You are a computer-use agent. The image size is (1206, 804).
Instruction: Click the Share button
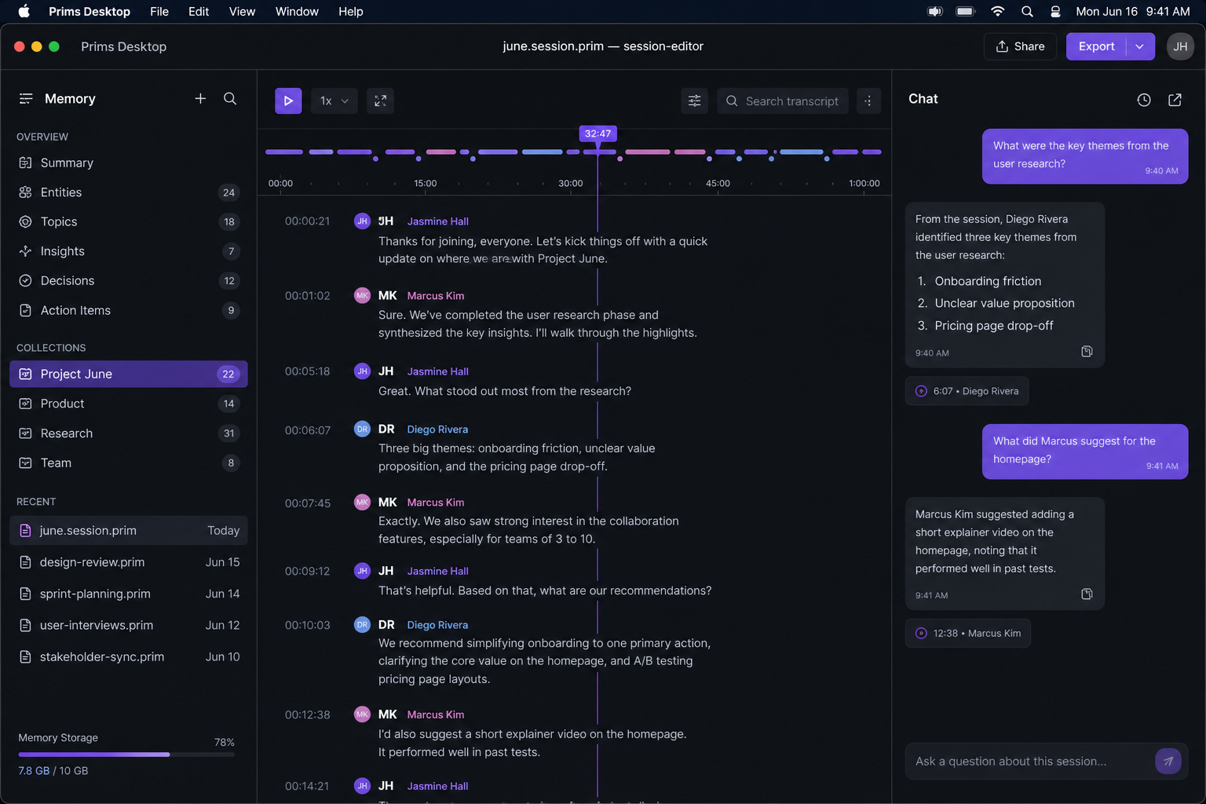tap(1020, 46)
